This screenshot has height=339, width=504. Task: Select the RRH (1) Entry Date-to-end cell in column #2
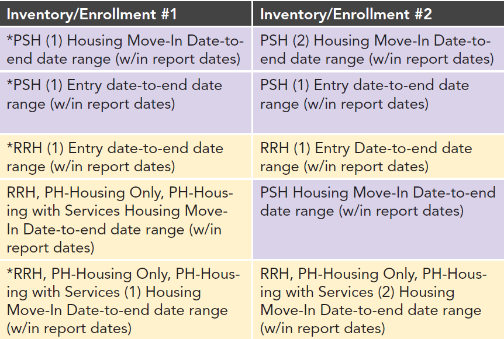click(378, 157)
